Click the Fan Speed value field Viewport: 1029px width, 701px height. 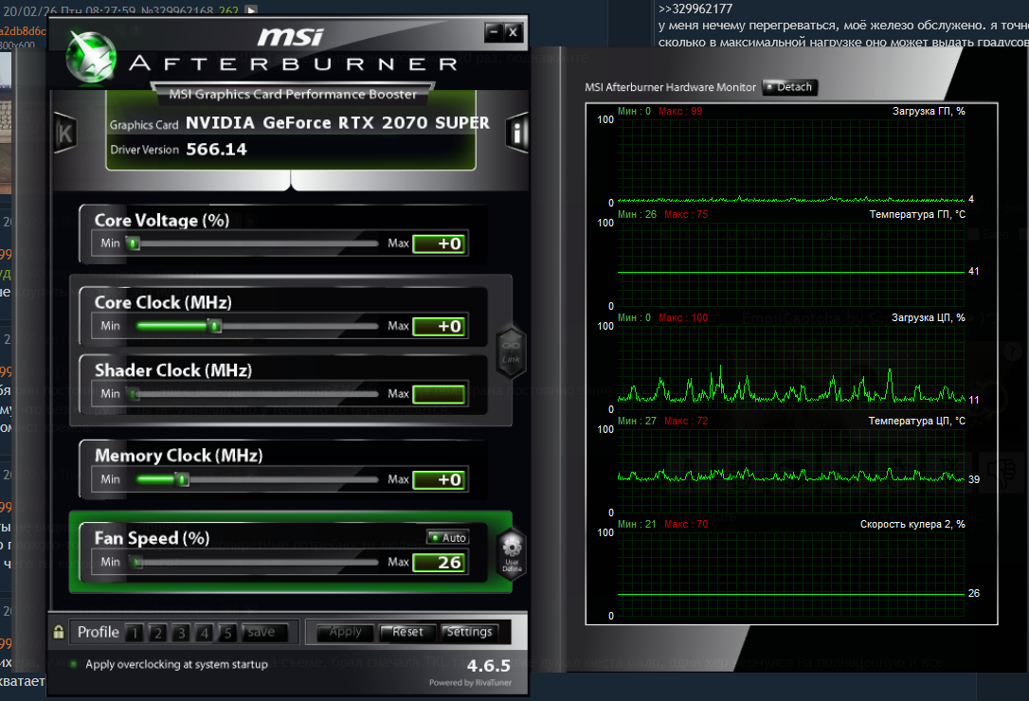(440, 563)
